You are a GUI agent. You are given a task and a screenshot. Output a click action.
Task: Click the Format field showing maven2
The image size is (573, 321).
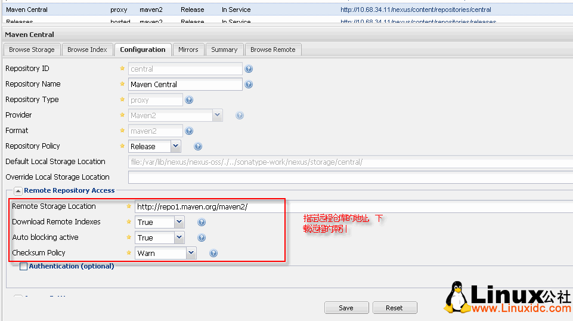[x=155, y=131]
